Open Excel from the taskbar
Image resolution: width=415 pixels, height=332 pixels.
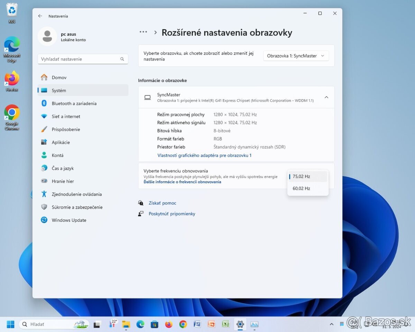(x=225, y=324)
